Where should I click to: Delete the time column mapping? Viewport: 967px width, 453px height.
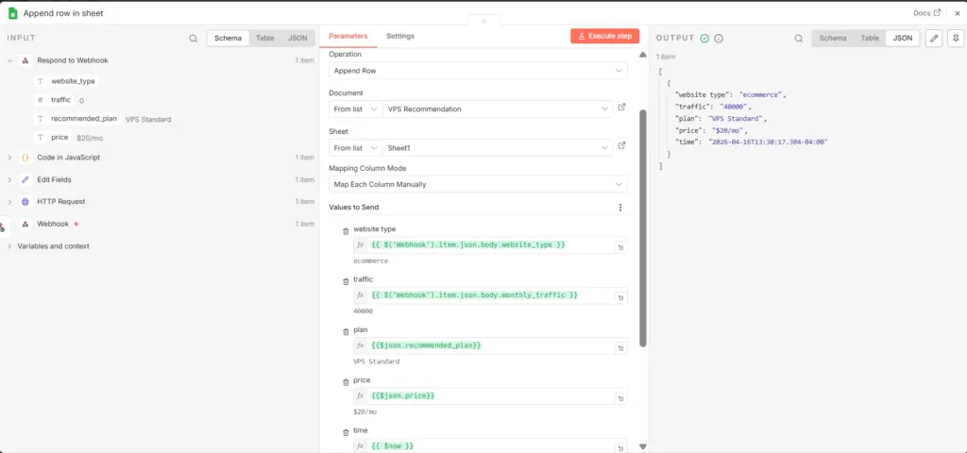point(346,433)
